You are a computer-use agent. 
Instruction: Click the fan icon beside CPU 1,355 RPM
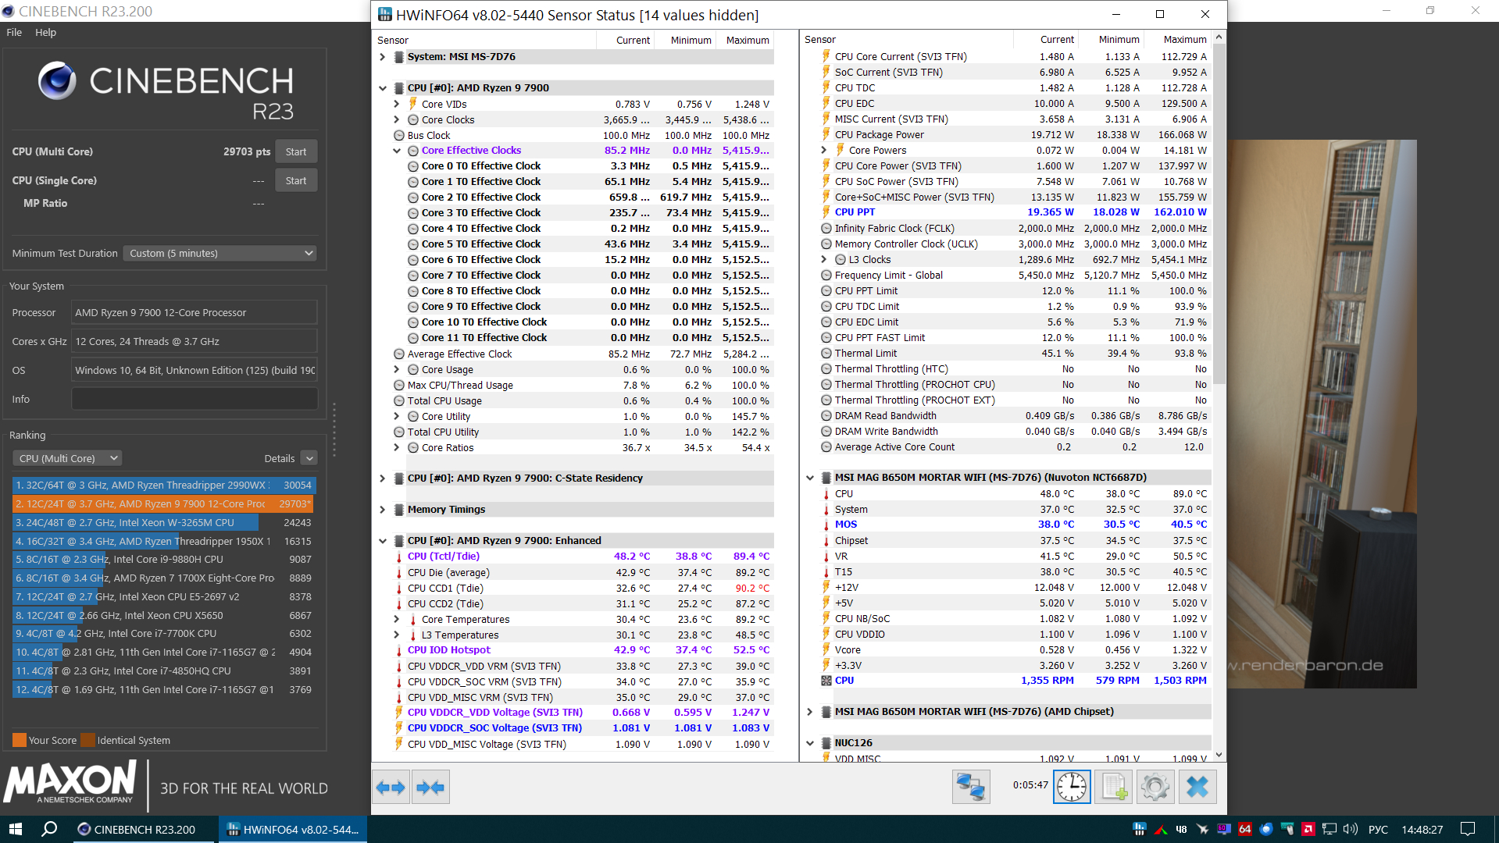pyautogui.click(x=826, y=681)
